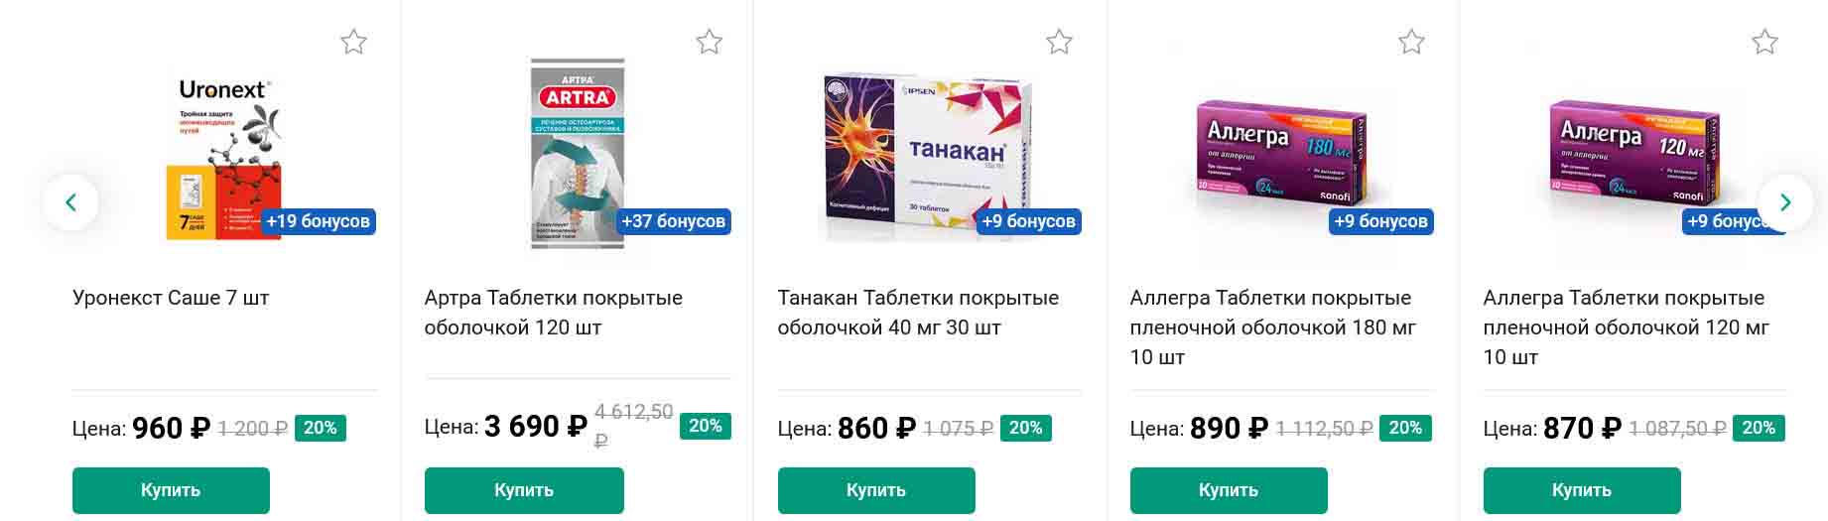Advance carousel with the right arrow

coord(1784,202)
